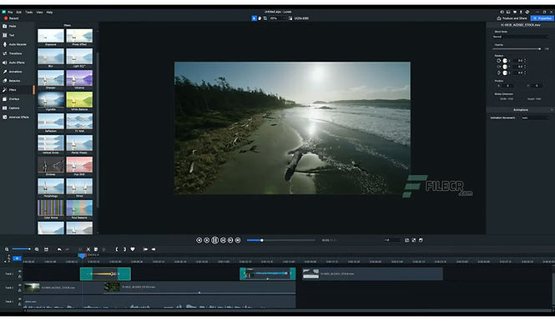Click the fit timeline icon next to zoom in

[x=46, y=249]
